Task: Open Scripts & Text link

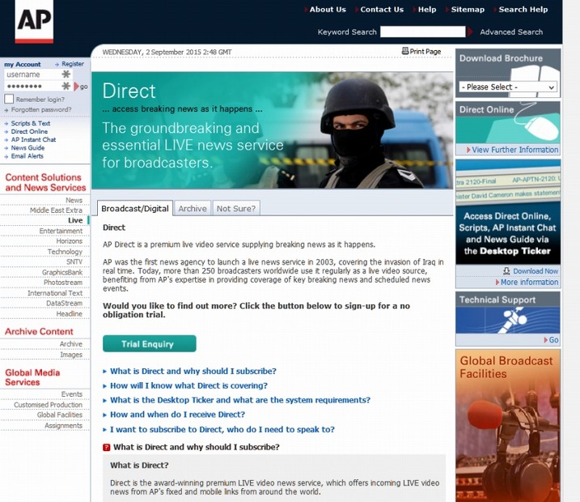Action: click(30, 123)
